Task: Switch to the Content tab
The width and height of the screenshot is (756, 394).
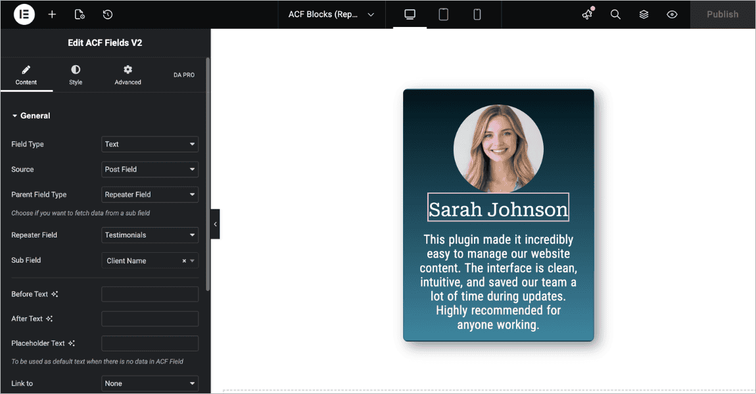Action: (26, 75)
